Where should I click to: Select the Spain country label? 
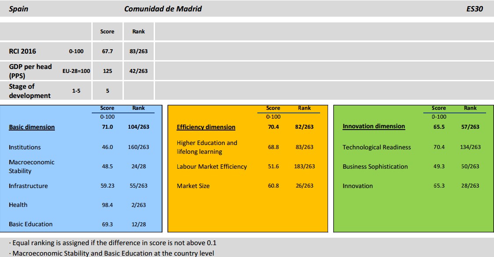18,9
